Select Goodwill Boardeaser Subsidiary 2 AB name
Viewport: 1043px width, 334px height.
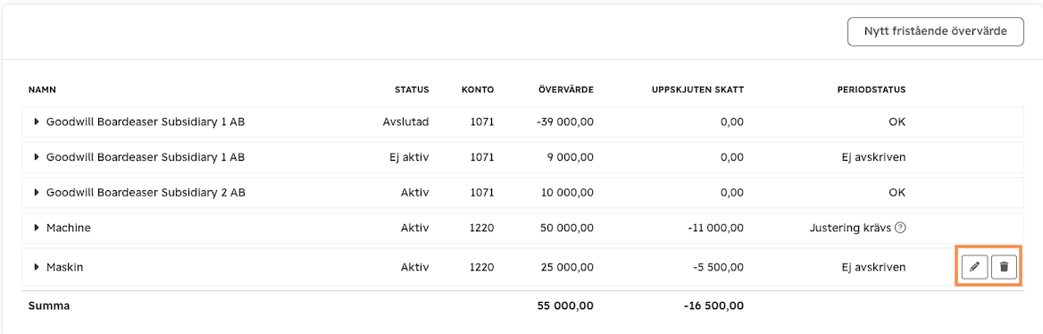click(x=146, y=192)
